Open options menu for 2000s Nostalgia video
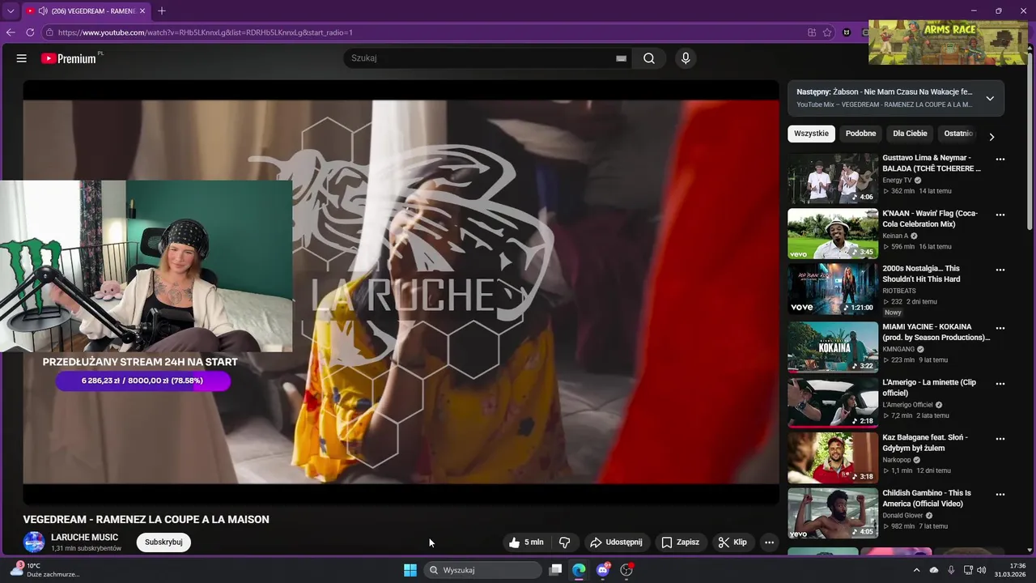The image size is (1036, 583). [x=1000, y=270]
